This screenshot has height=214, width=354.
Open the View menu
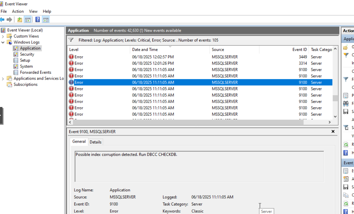tap(33, 11)
